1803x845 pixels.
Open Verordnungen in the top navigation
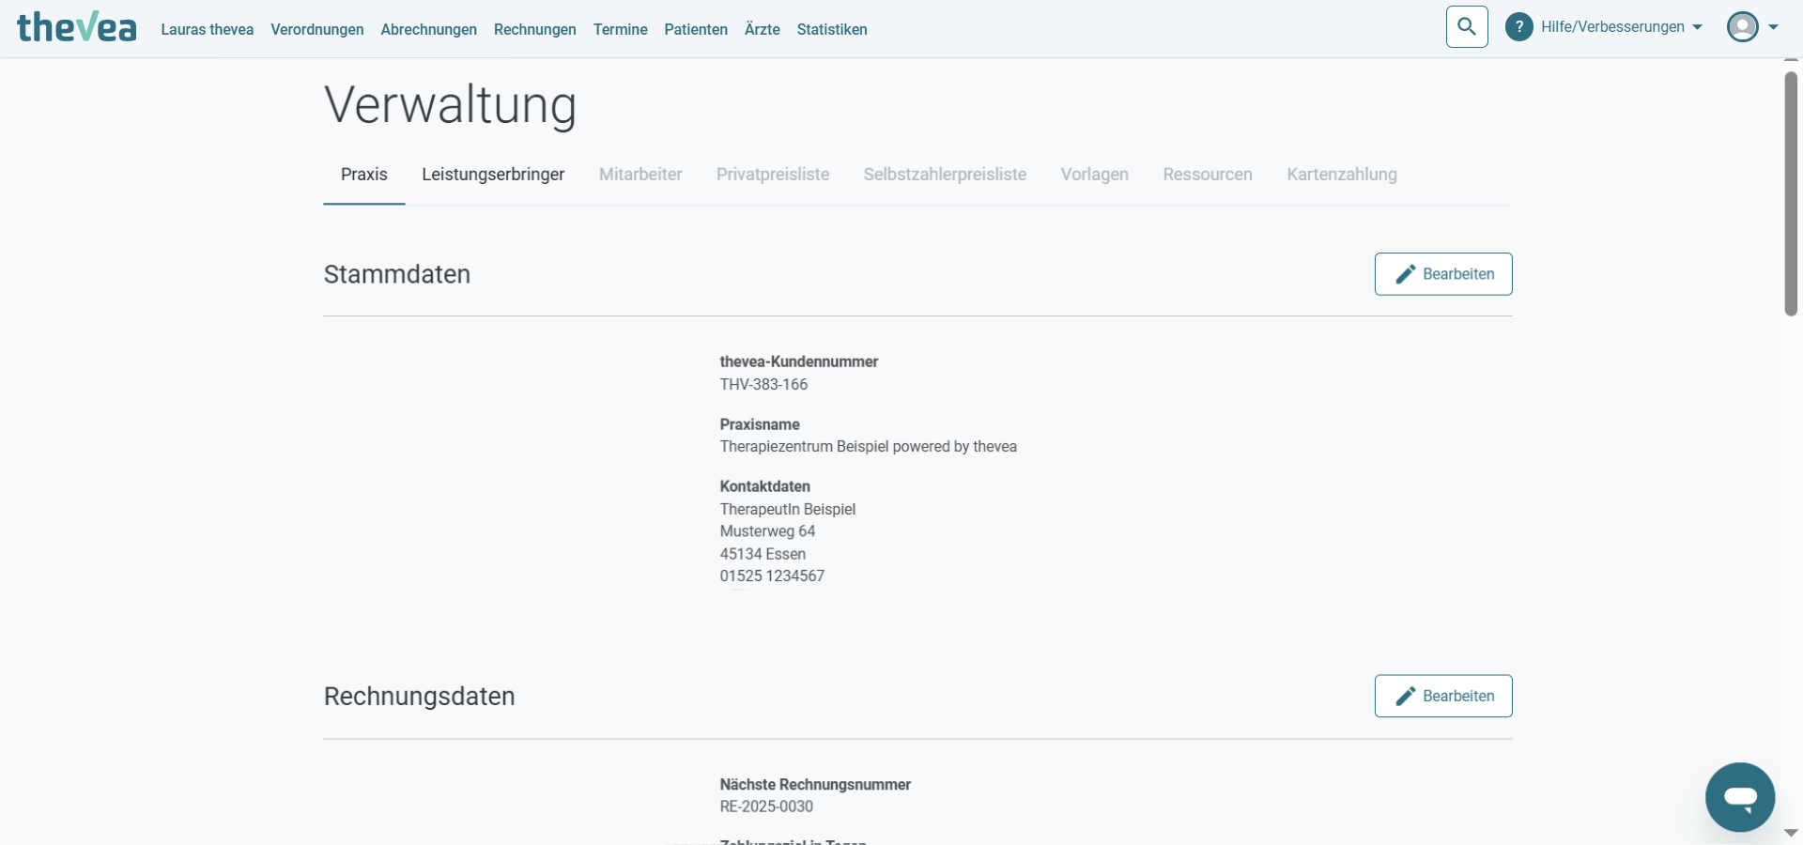tap(316, 30)
